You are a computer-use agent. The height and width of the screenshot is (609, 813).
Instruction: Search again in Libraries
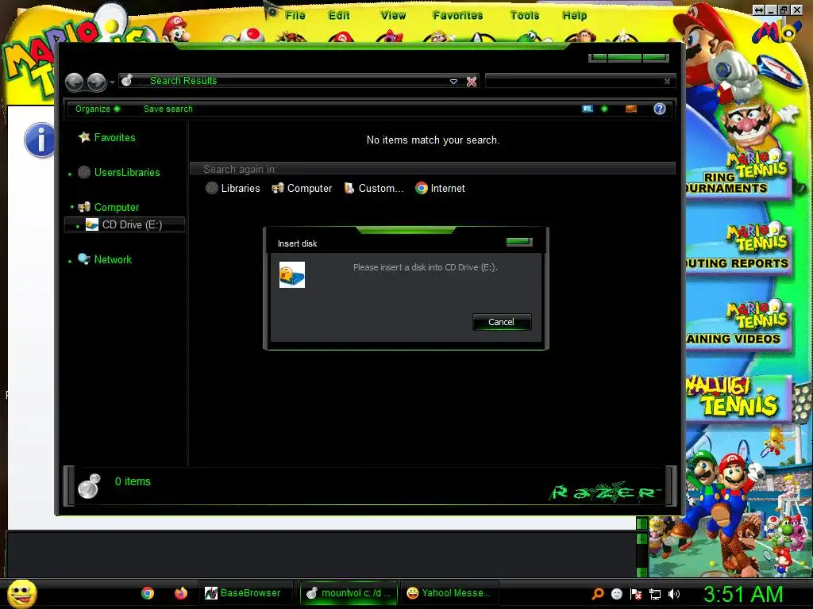click(x=233, y=189)
